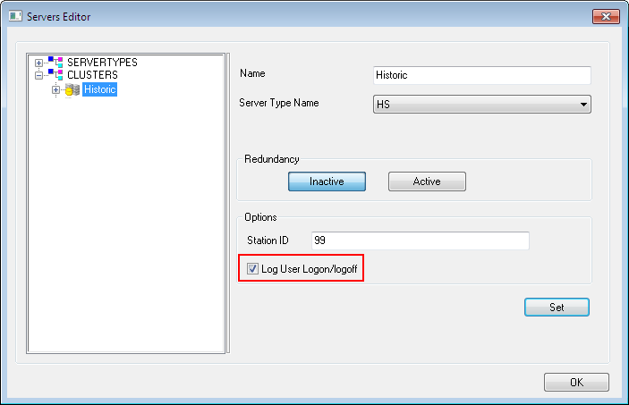
Task: Uncheck Log User Logon/logoff checkbox
Action: [252, 268]
